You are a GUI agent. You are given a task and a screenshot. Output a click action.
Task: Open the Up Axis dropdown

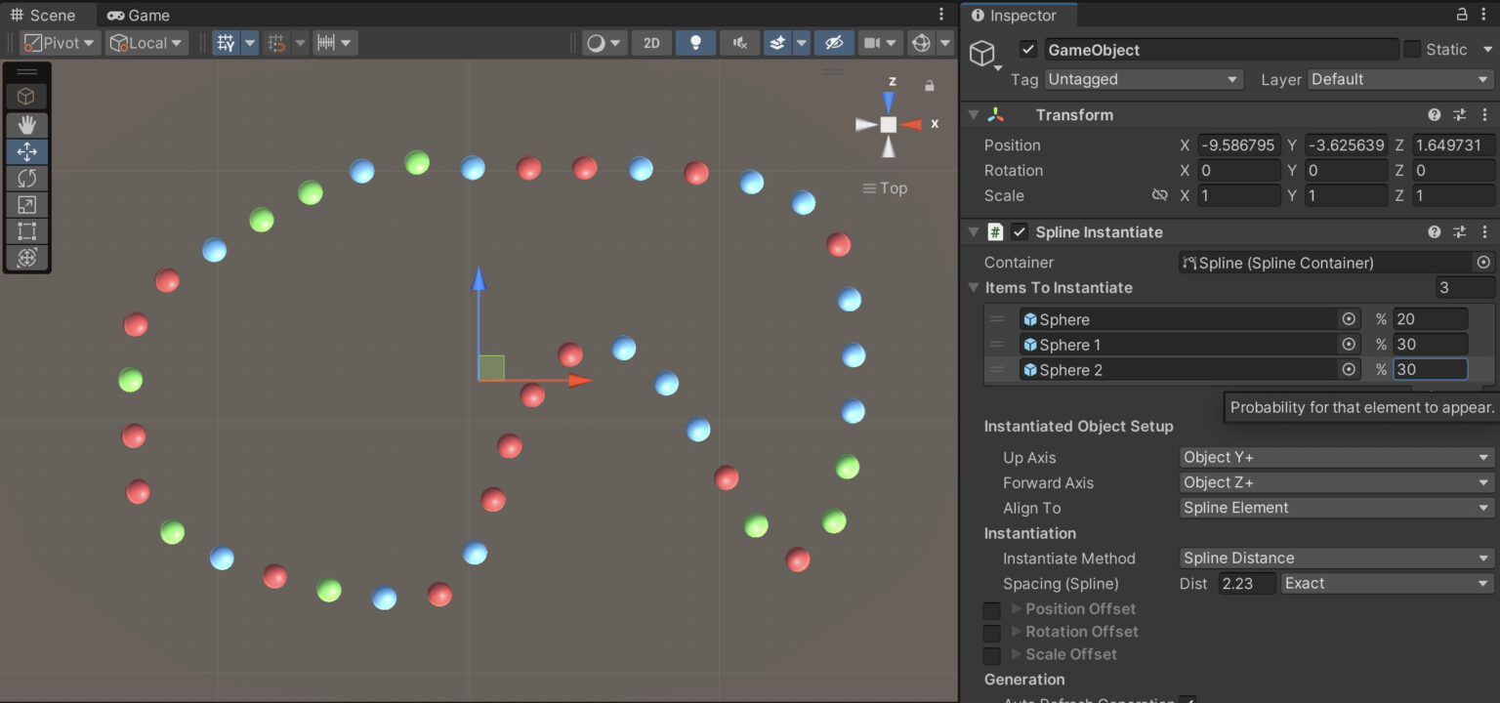[x=1335, y=457]
